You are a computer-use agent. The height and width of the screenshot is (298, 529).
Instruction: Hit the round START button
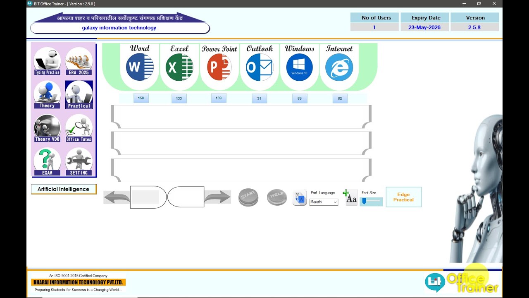(248, 197)
